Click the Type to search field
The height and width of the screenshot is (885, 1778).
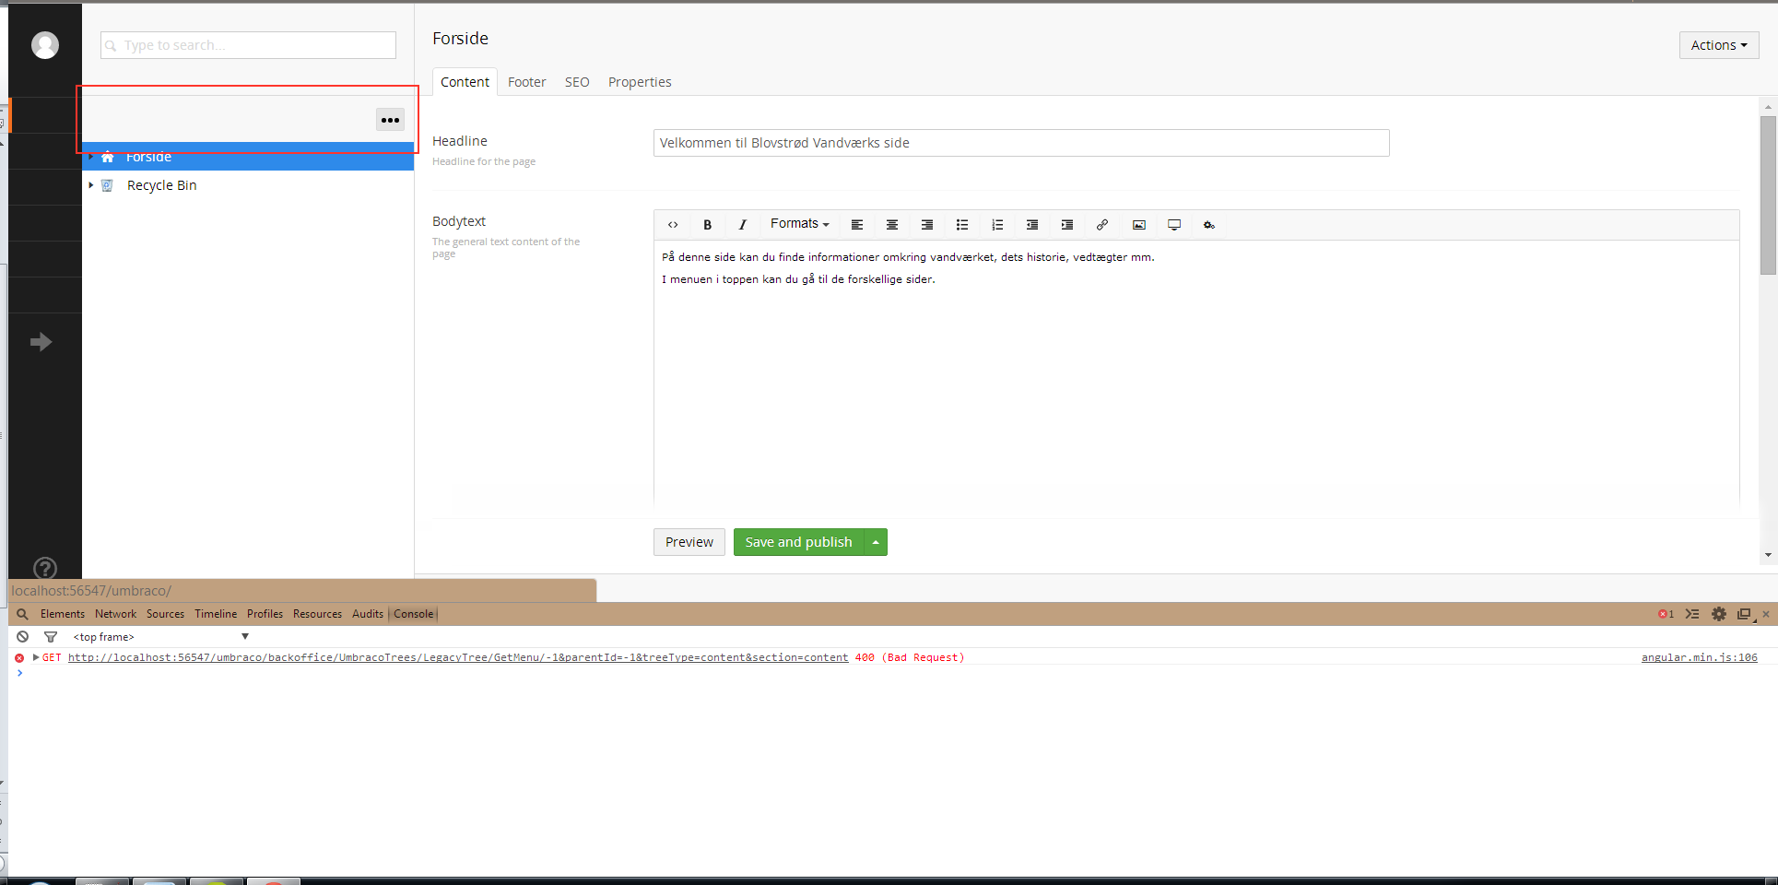coord(248,45)
